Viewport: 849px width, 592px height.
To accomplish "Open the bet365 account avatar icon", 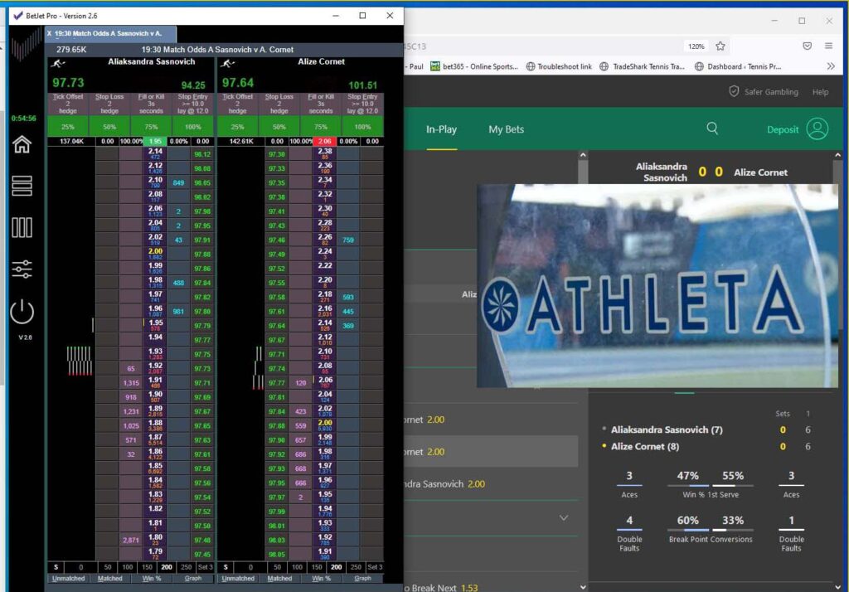I will 817,129.
